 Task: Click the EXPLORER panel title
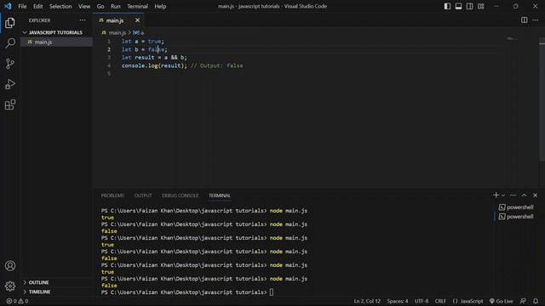click(x=39, y=20)
